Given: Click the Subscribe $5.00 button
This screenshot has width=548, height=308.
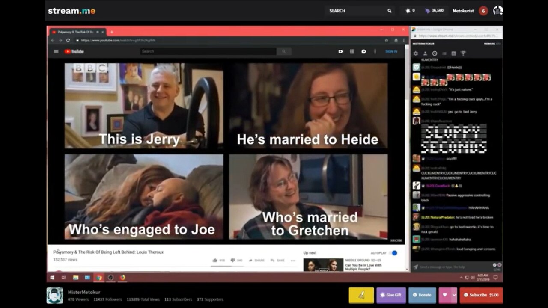Looking at the screenshot, I should click(x=481, y=295).
